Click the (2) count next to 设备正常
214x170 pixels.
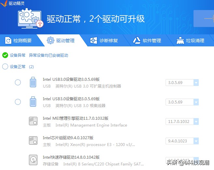tap(32, 67)
